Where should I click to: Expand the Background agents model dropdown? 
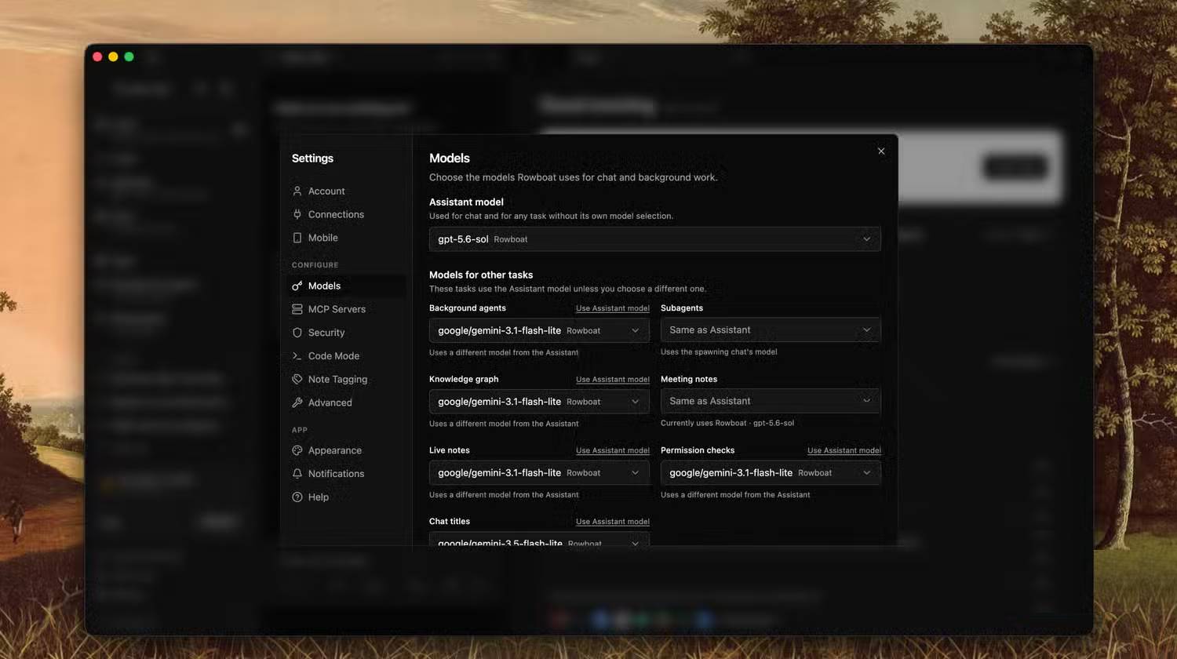pos(539,330)
